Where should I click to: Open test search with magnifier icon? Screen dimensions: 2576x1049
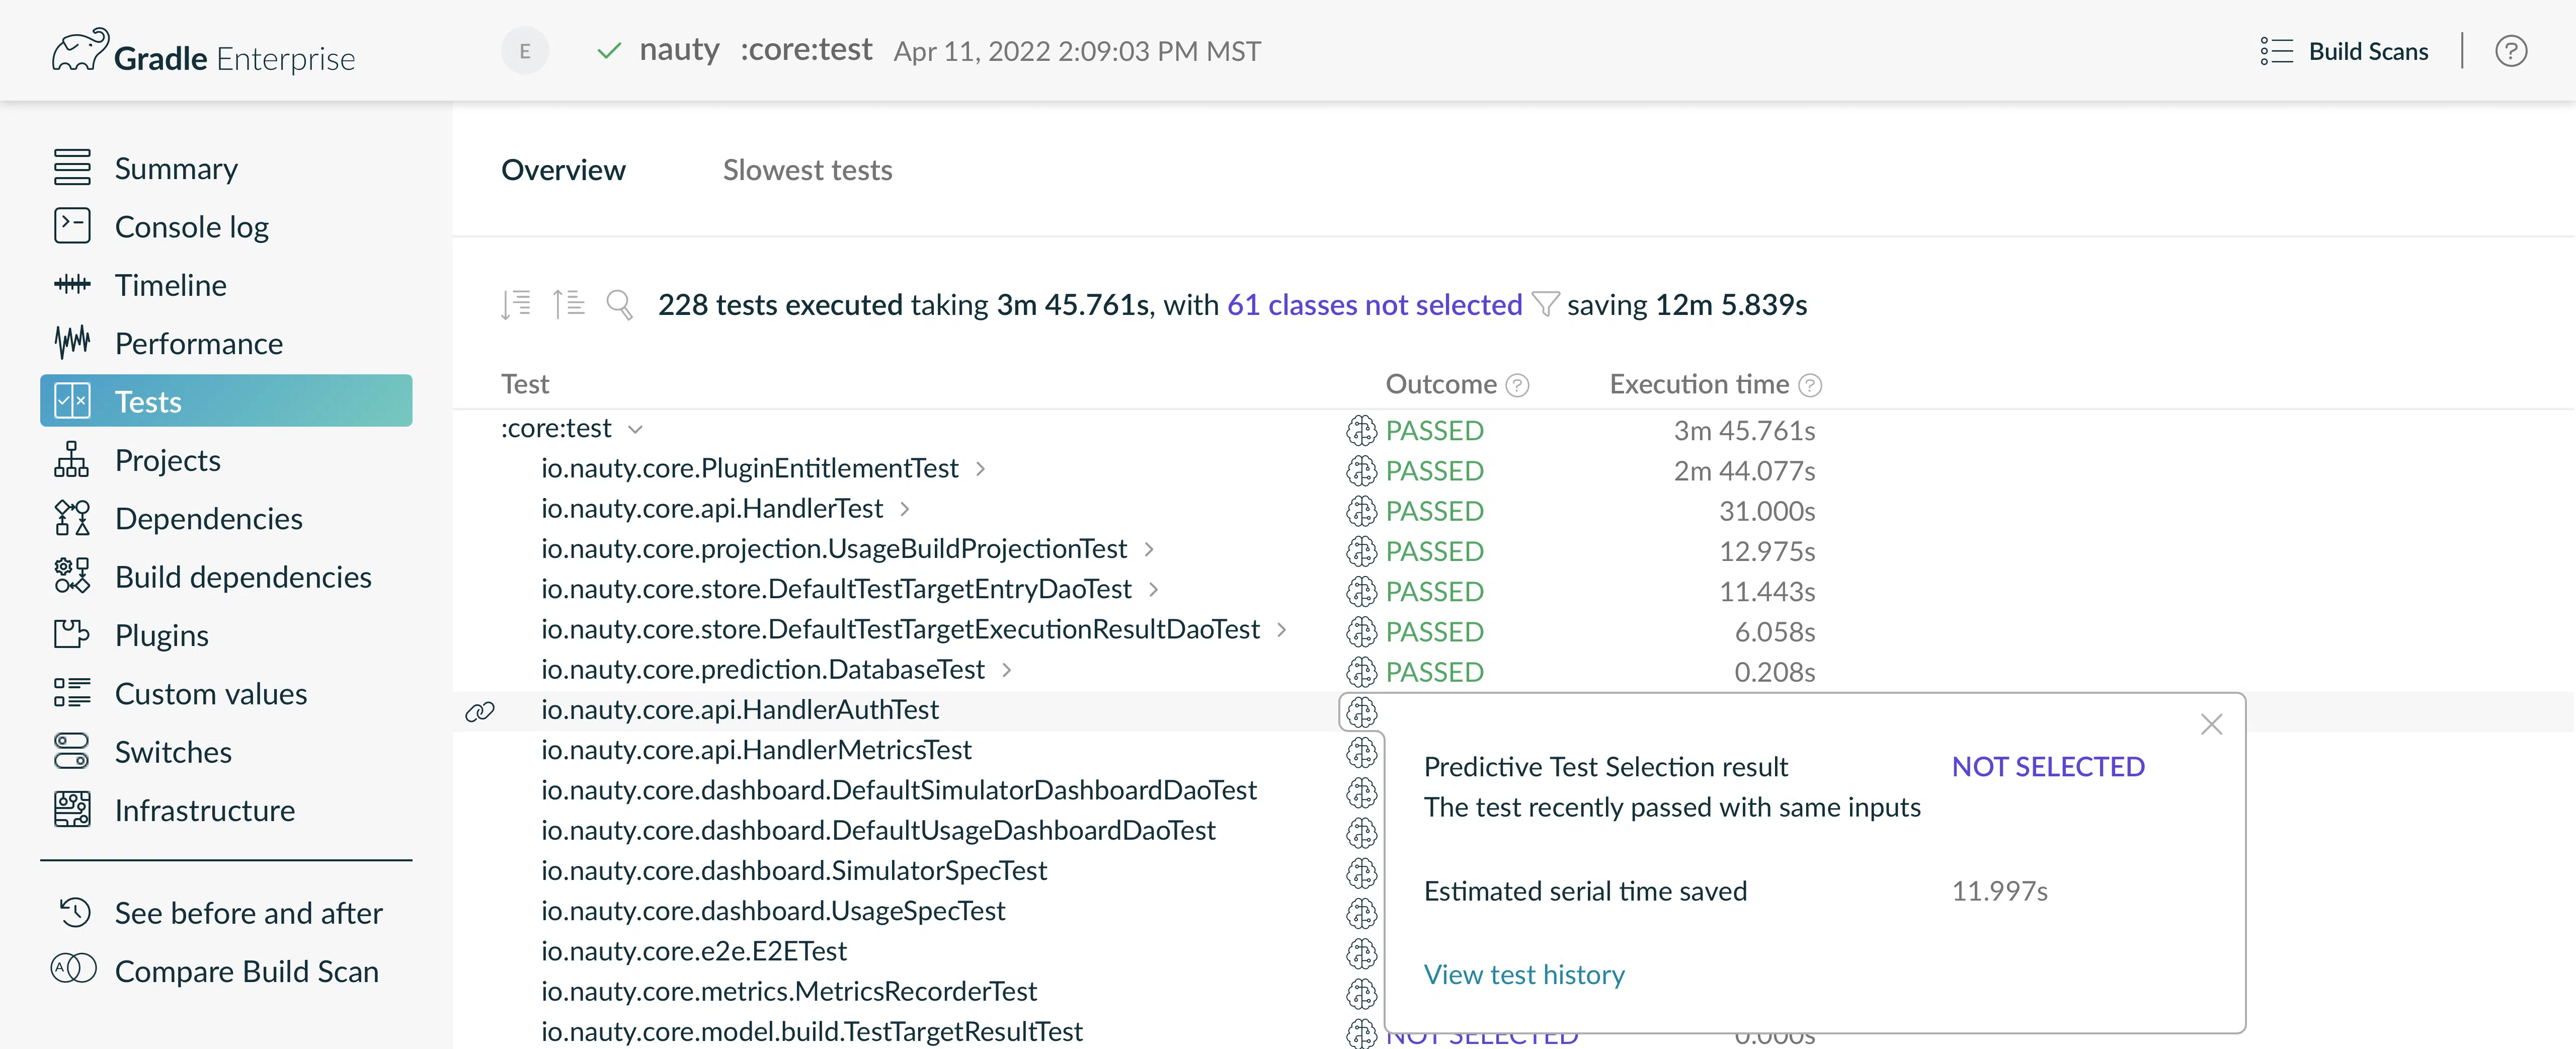620,304
